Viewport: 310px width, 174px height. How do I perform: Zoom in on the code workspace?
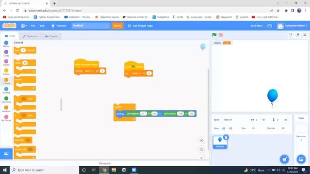(201, 141)
